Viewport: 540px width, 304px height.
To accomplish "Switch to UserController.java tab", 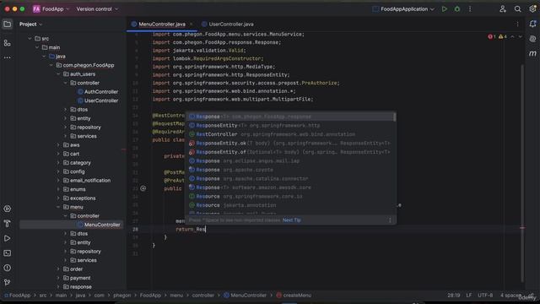I will tap(228, 24).
